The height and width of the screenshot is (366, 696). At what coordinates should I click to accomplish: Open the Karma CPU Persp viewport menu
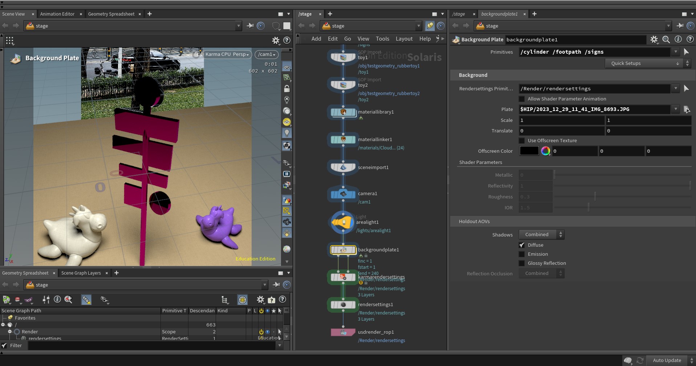[x=227, y=54]
